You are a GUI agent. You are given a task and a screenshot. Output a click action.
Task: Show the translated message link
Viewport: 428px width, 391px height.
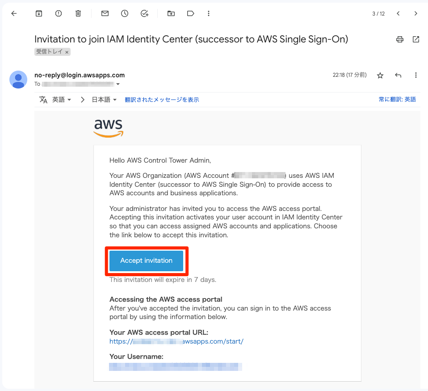162,100
